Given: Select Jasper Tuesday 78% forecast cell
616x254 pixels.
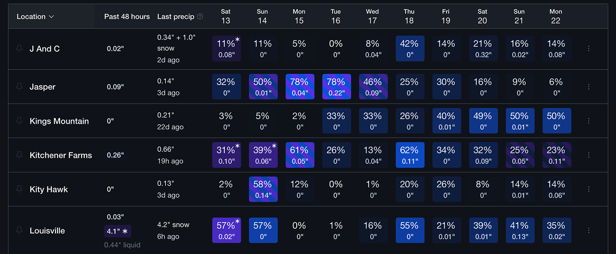Looking at the screenshot, I should point(336,87).
